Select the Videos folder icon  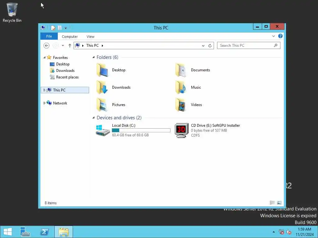[x=181, y=105]
